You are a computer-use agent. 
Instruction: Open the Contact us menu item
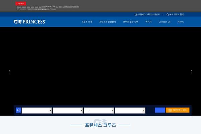click(x=164, y=22)
